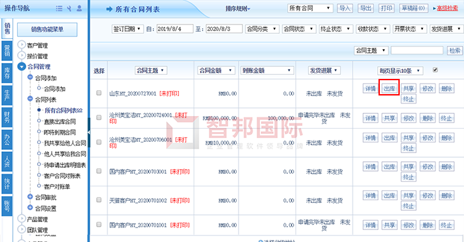This screenshot has height=242, width=464.
Task: Switch to 库存 sidebar tab
Action: (7, 73)
